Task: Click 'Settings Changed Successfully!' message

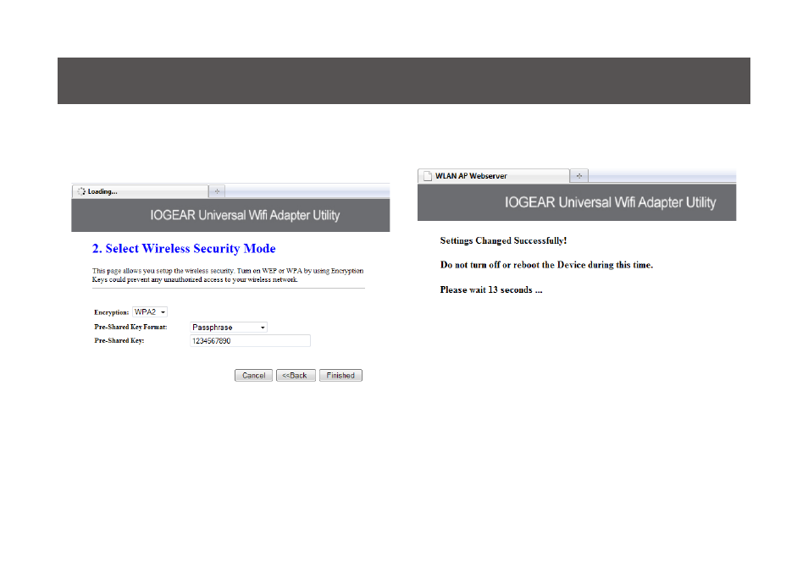Action: (503, 240)
